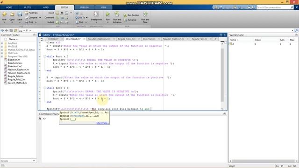Open the Current Folder panel actions menu
The height and width of the screenshot is (168, 299).
pos(34,35)
